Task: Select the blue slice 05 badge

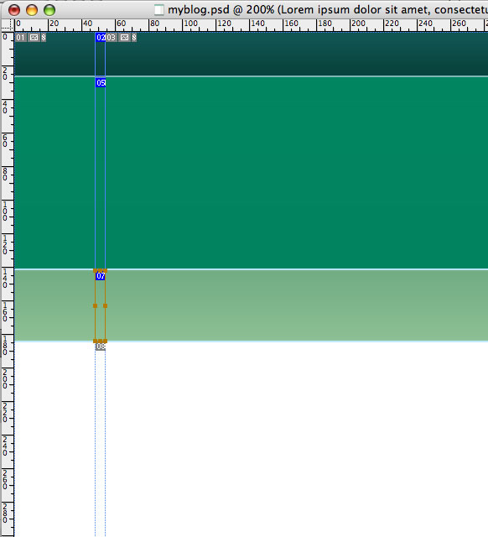Action: [101, 82]
